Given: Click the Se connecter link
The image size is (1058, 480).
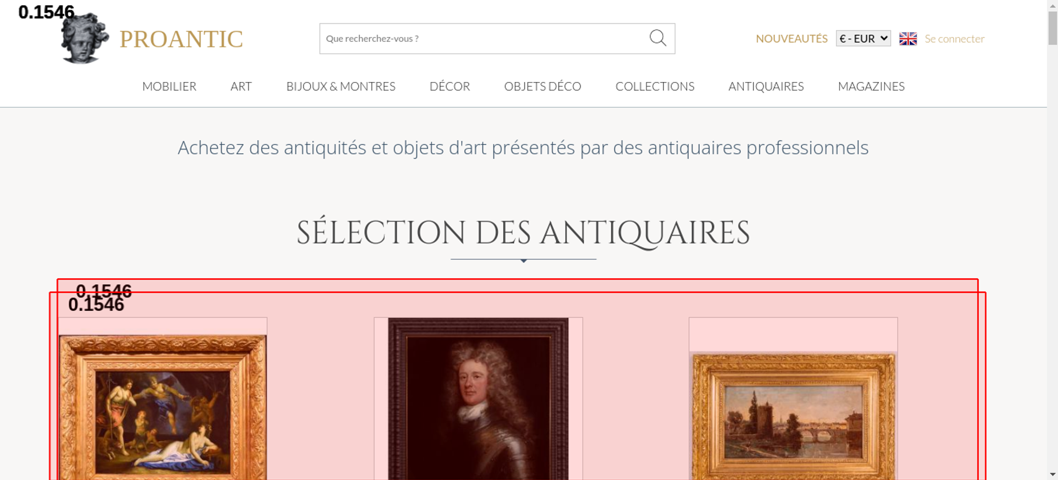Looking at the screenshot, I should 954,39.
